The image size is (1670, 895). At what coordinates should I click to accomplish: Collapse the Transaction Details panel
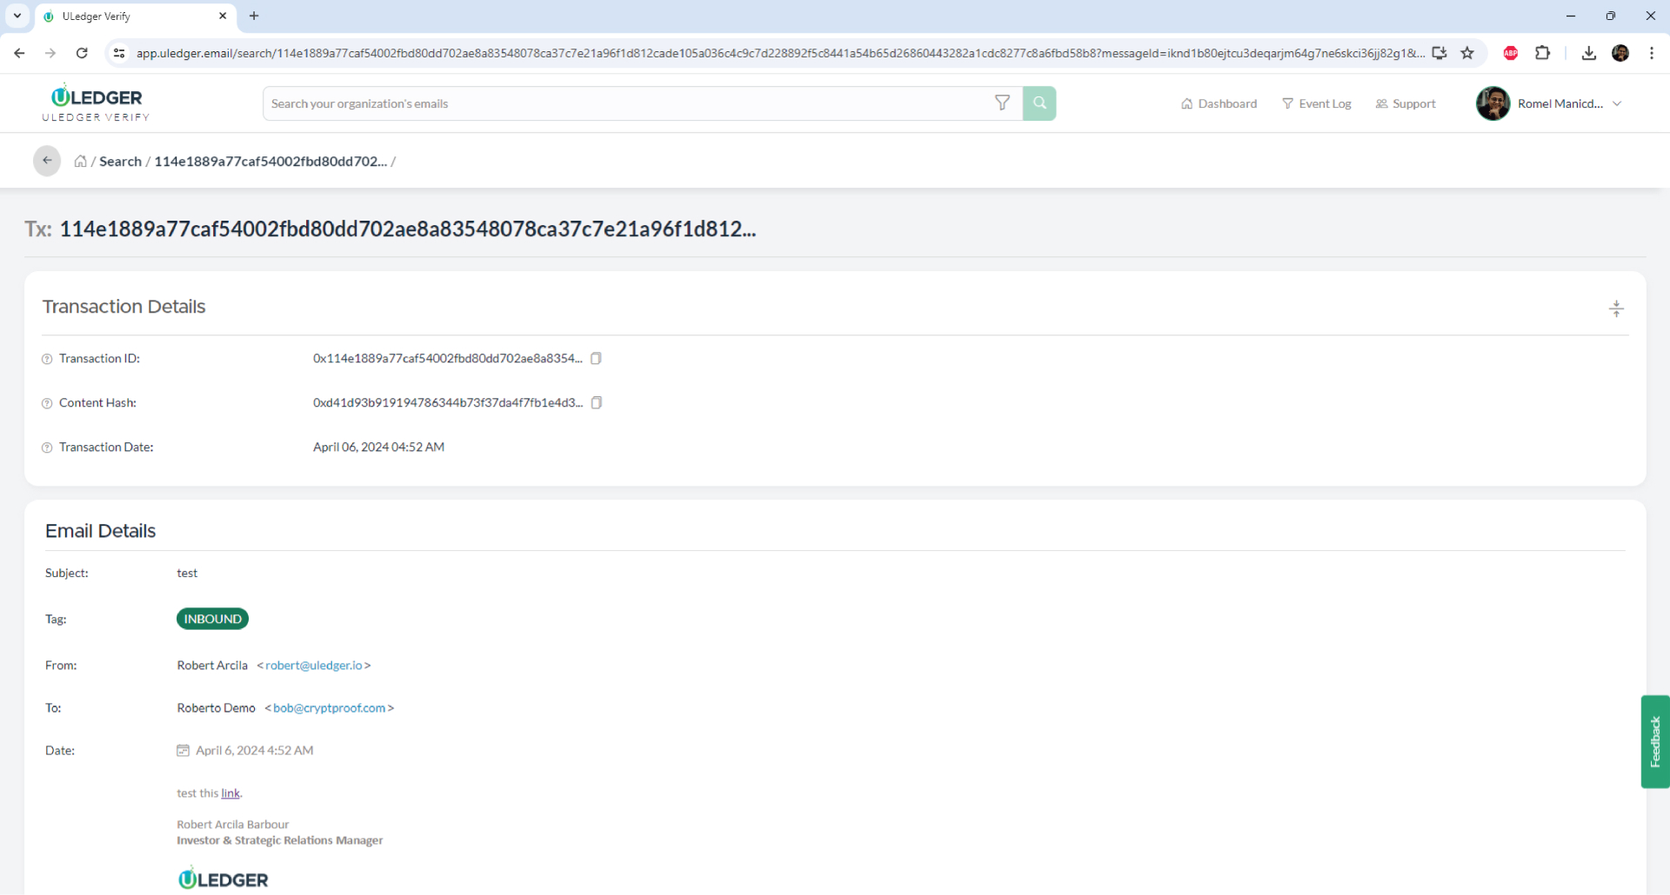coord(1616,308)
